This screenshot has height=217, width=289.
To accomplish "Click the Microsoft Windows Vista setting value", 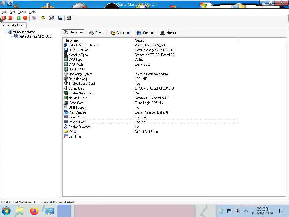I will coord(151,74).
